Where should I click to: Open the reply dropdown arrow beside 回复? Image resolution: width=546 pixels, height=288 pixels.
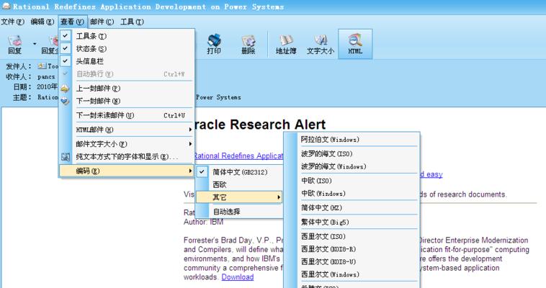(x=35, y=44)
